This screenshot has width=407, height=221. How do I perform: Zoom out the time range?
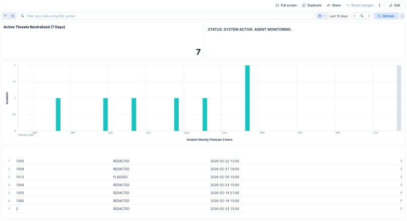[362, 16]
